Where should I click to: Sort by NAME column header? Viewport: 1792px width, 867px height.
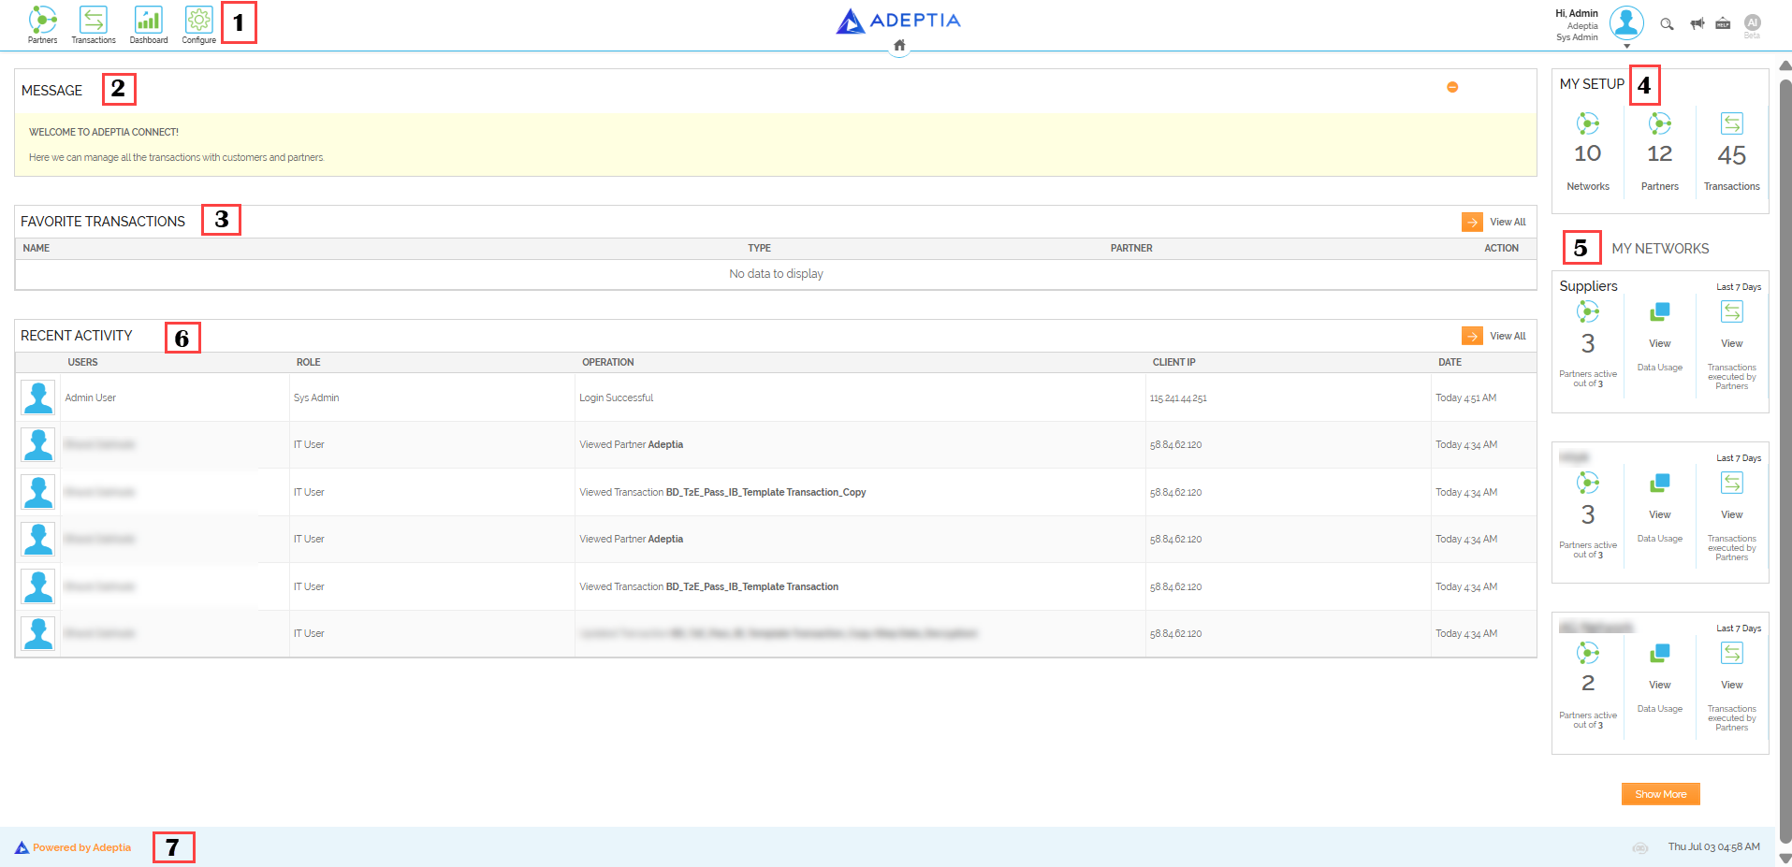tap(36, 248)
